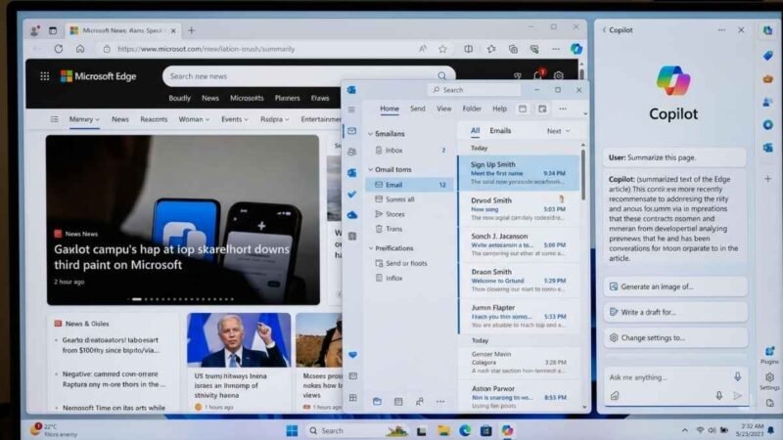Open Edge browser from taskbar
Viewport: 783px width, 440px height.
465,430
